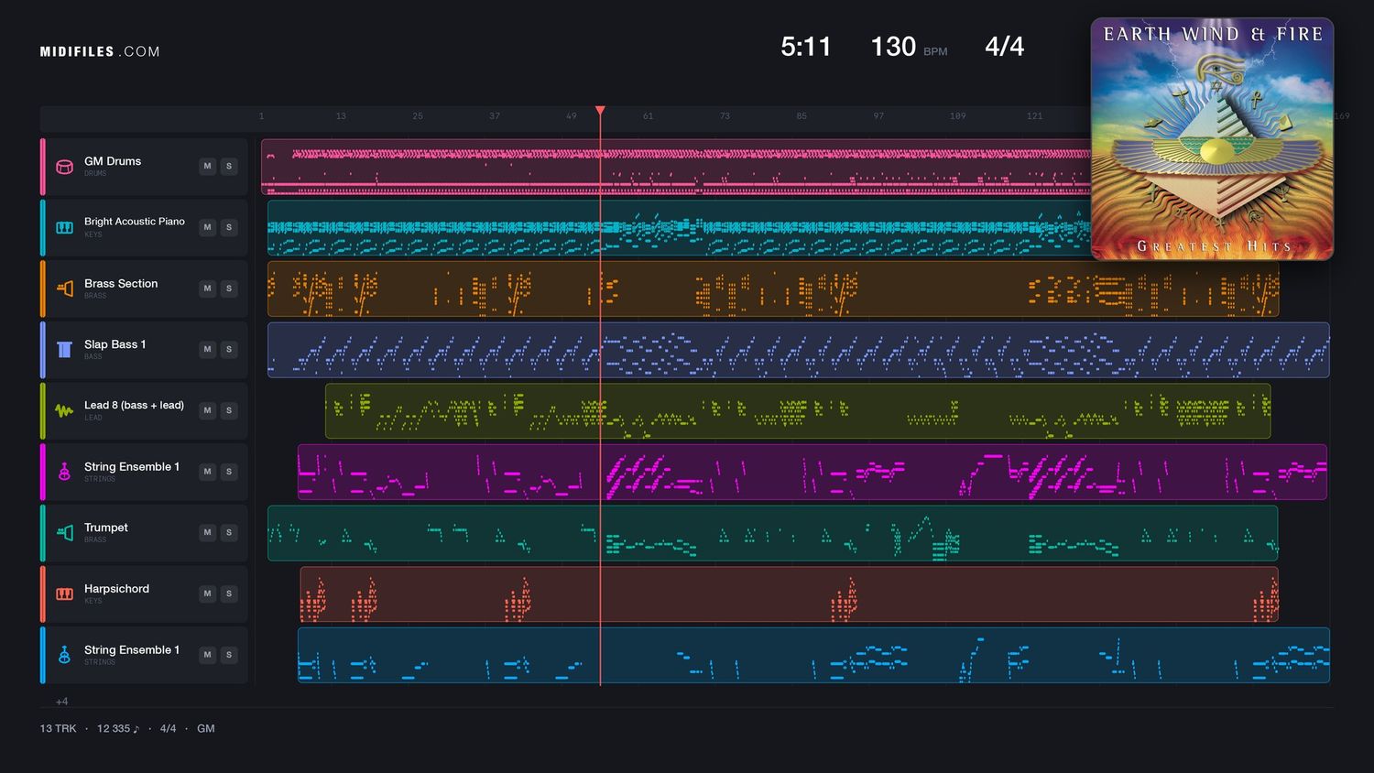Click the Bright Acoustic Piano keyboard icon
The image size is (1374, 773).
click(x=64, y=227)
